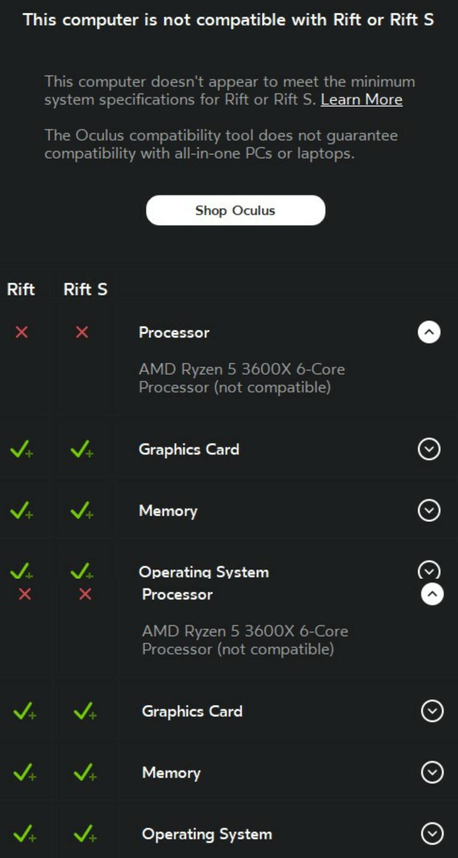Expand Graphics Card details in the lower list
The image size is (458, 858).
tap(432, 711)
